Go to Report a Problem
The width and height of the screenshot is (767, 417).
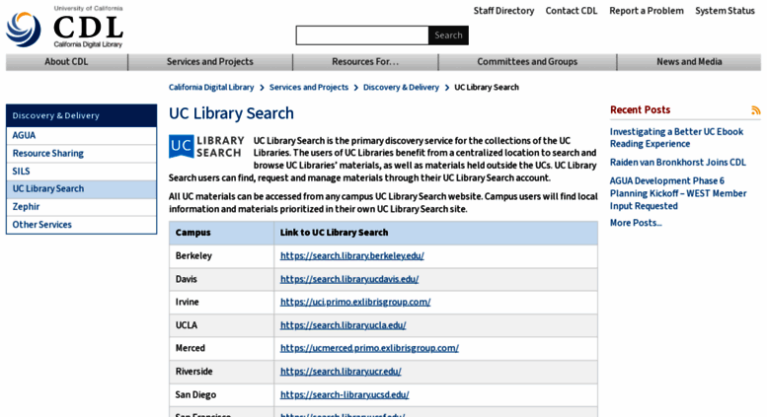[x=647, y=11]
